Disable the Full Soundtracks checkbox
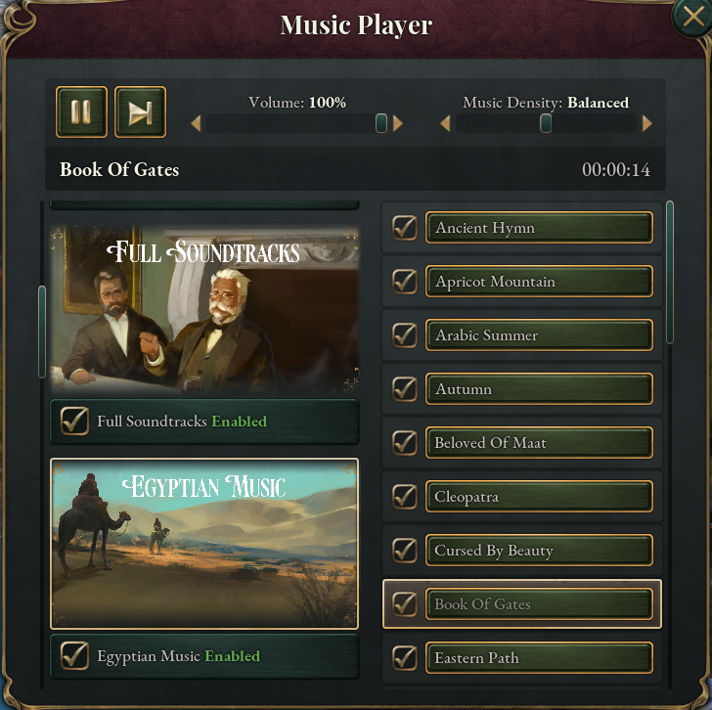This screenshot has width=712, height=710. click(75, 422)
